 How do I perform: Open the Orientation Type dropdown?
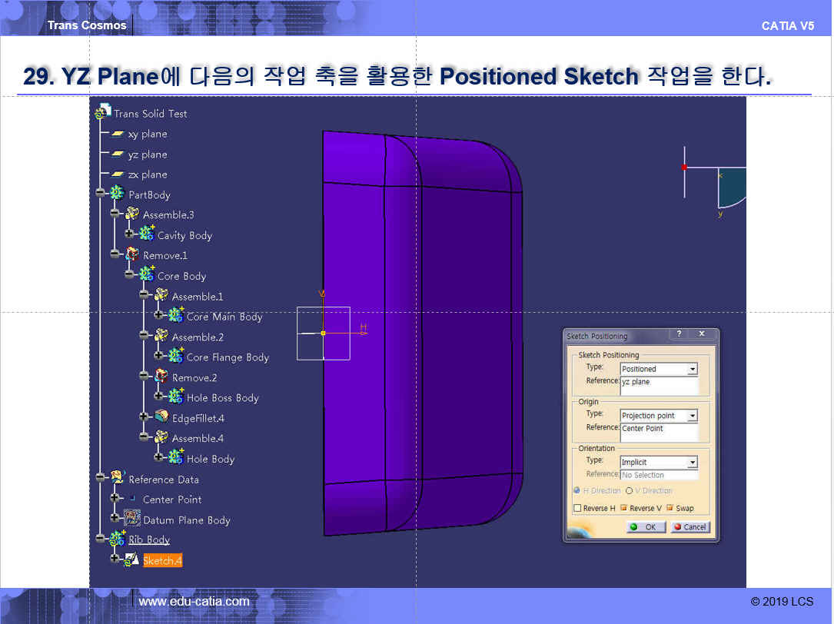pyautogui.click(x=693, y=462)
